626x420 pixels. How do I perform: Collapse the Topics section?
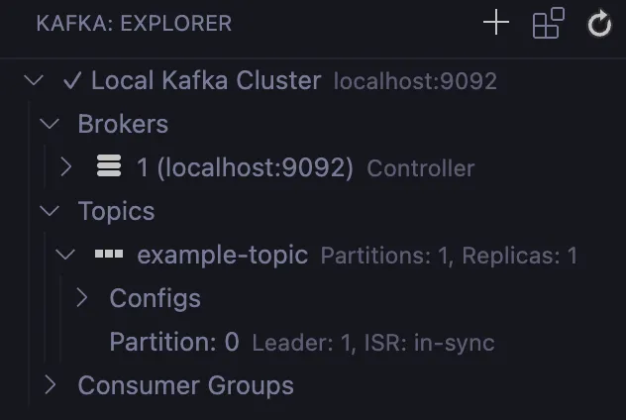pyautogui.click(x=50, y=211)
